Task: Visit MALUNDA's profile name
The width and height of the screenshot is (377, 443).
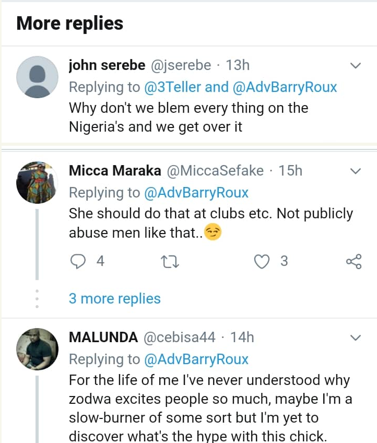Action: pos(103,337)
